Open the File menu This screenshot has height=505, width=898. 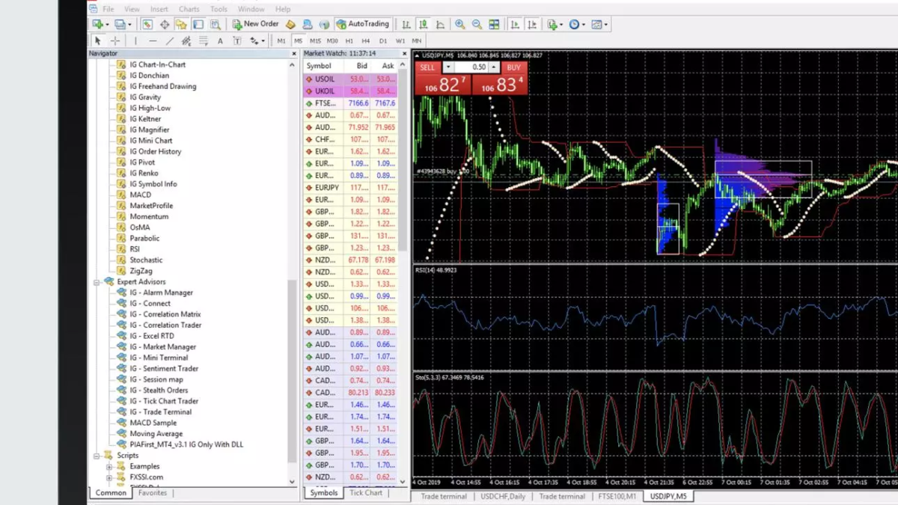point(109,9)
